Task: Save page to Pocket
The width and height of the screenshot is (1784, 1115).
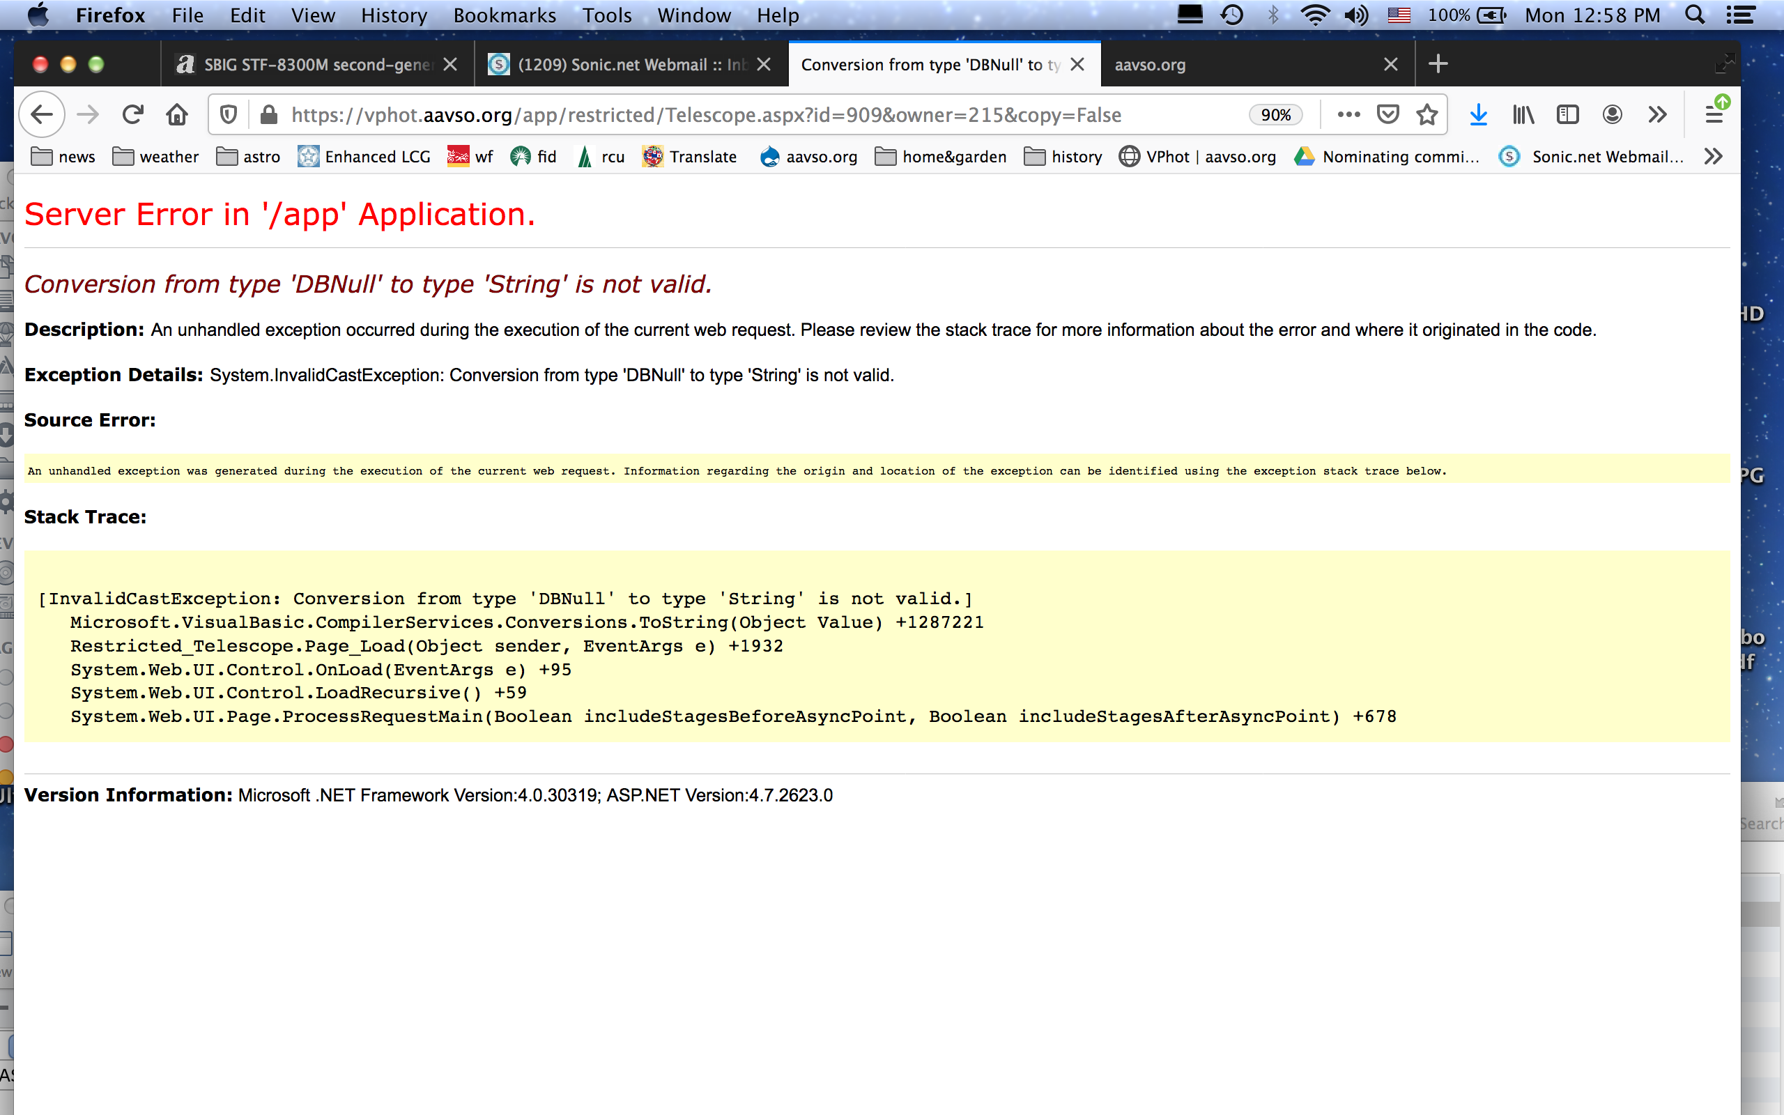Action: (x=1388, y=115)
